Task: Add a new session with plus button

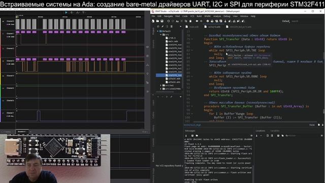Action: [x=30, y=132]
